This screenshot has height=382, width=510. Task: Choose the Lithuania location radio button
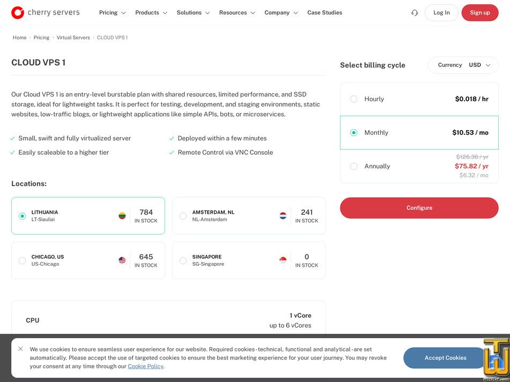click(x=22, y=216)
